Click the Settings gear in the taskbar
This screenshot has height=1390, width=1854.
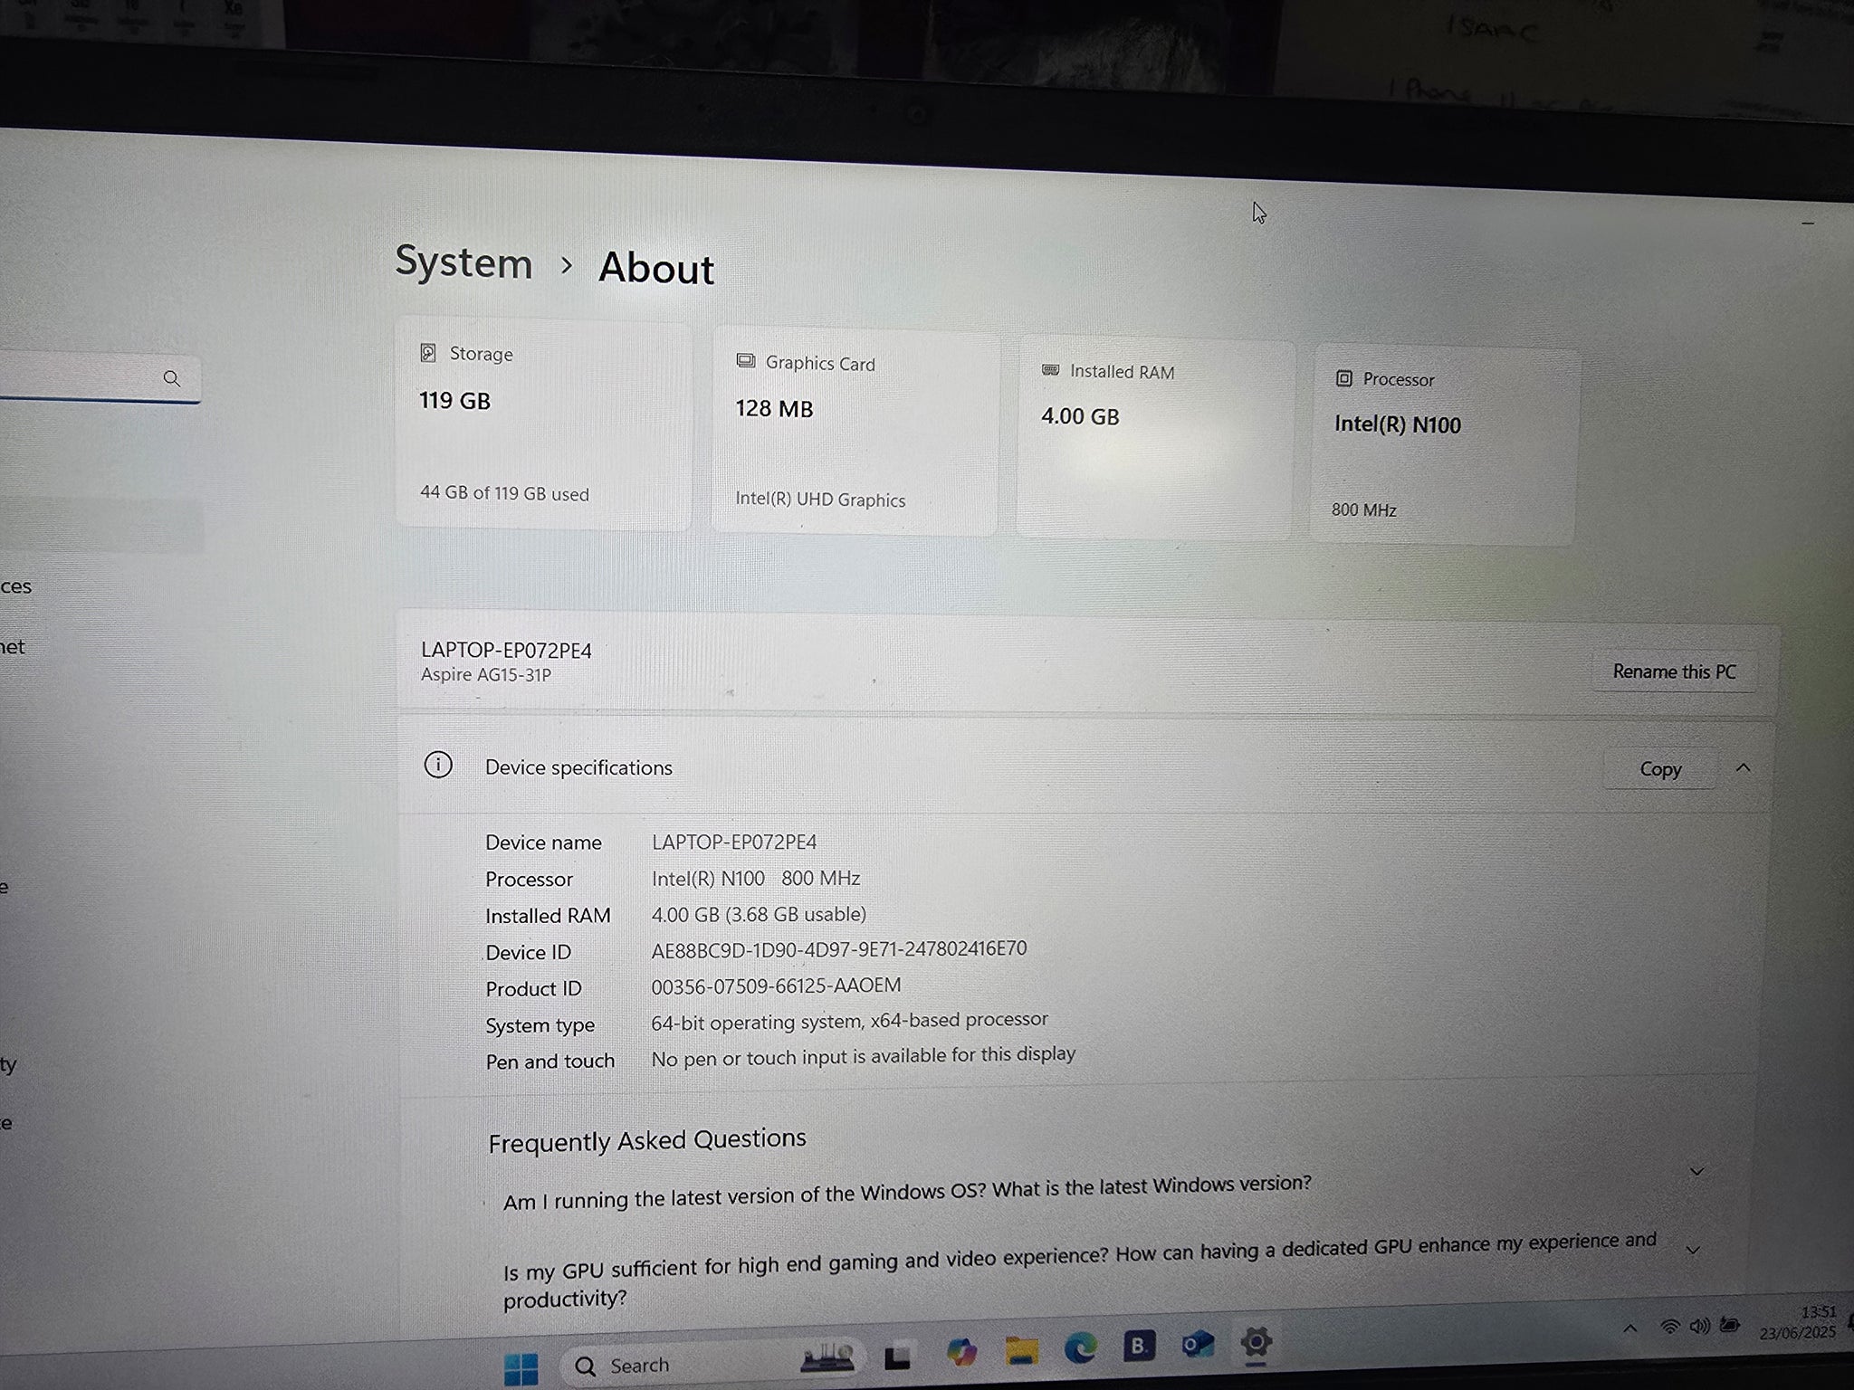pos(1256,1342)
